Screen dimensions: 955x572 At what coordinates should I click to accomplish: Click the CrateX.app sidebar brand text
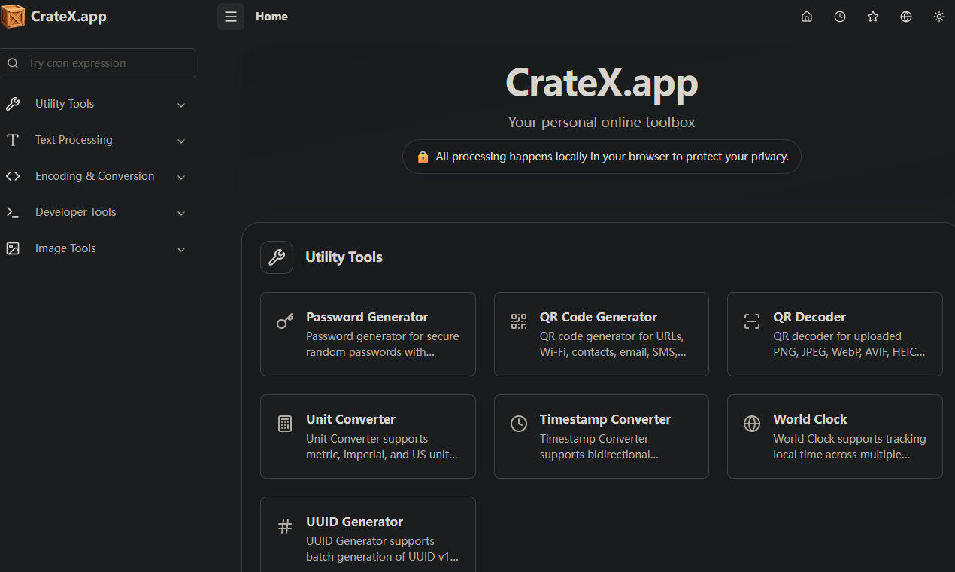coord(68,17)
